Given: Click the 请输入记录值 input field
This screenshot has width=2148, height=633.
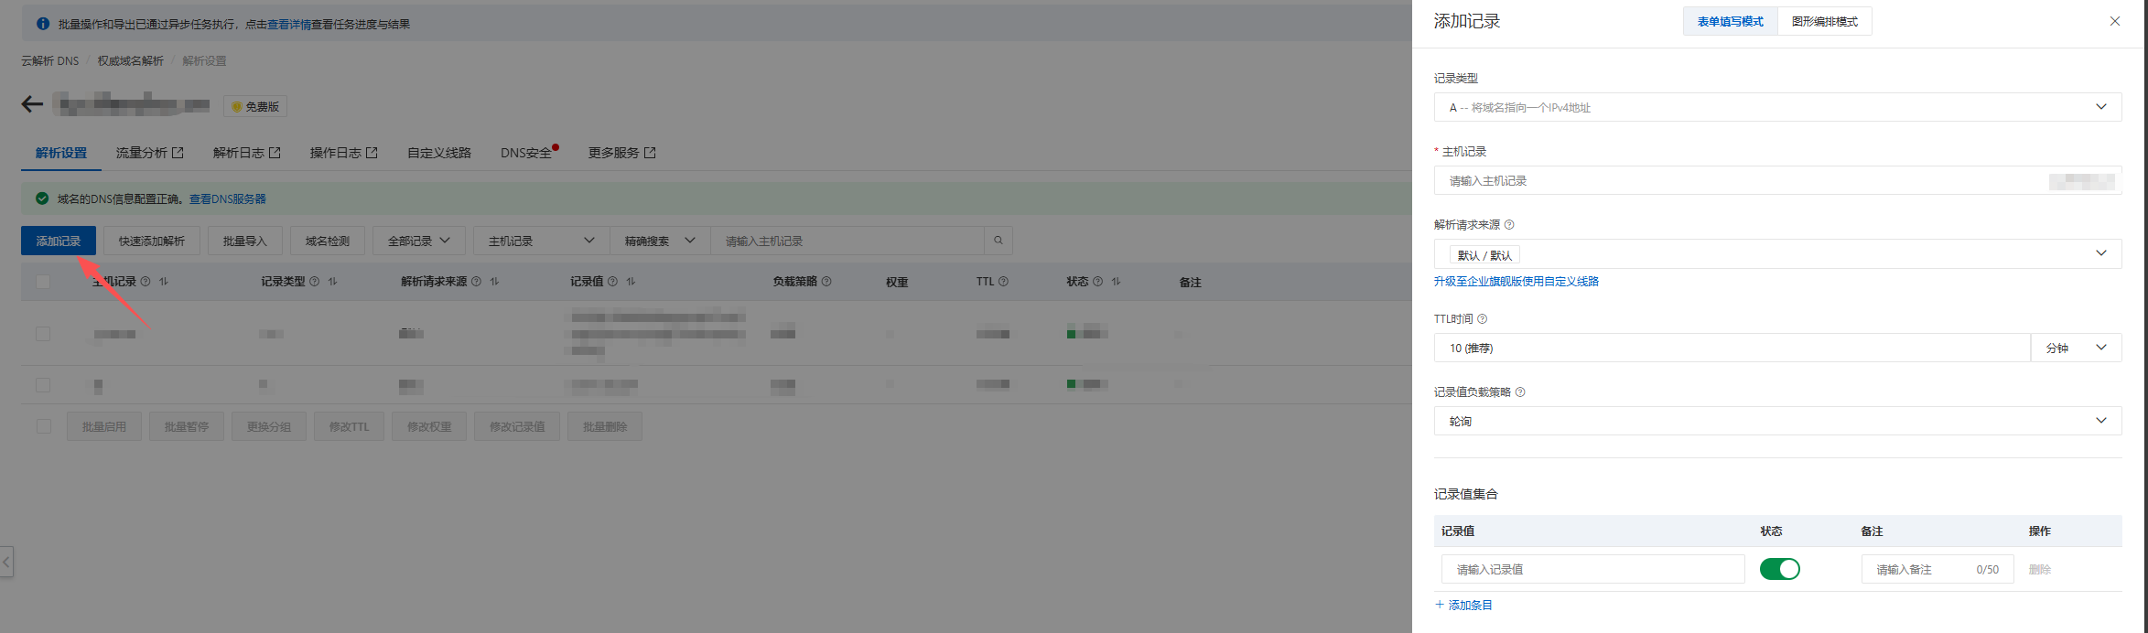Looking at the screenshot, I should [x=1592, y=569].
